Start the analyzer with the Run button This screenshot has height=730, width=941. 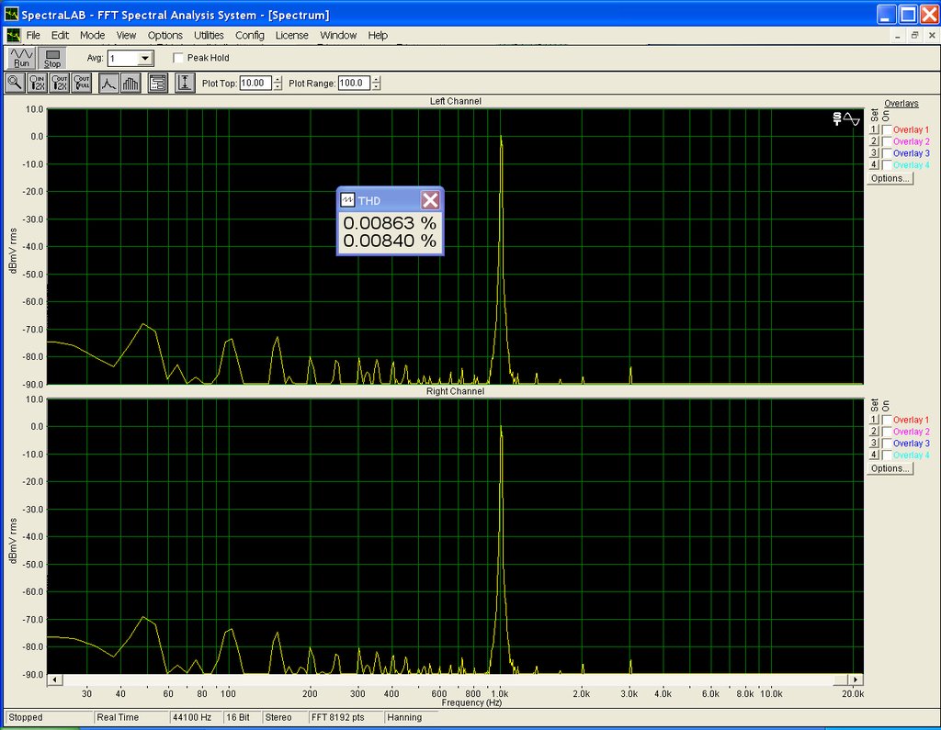pyautogui.click(x=22, y=58)
